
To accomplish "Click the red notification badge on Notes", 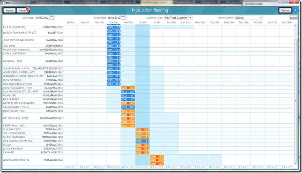I will point(28,9).
